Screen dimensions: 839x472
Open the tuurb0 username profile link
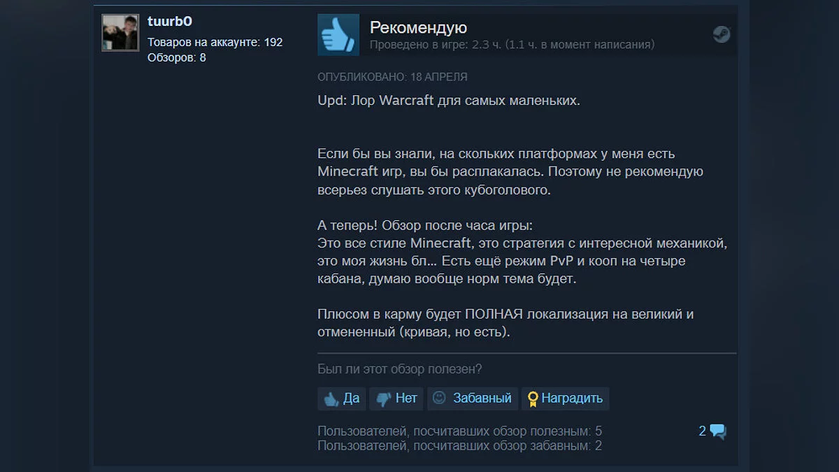(x=170, y=22)
